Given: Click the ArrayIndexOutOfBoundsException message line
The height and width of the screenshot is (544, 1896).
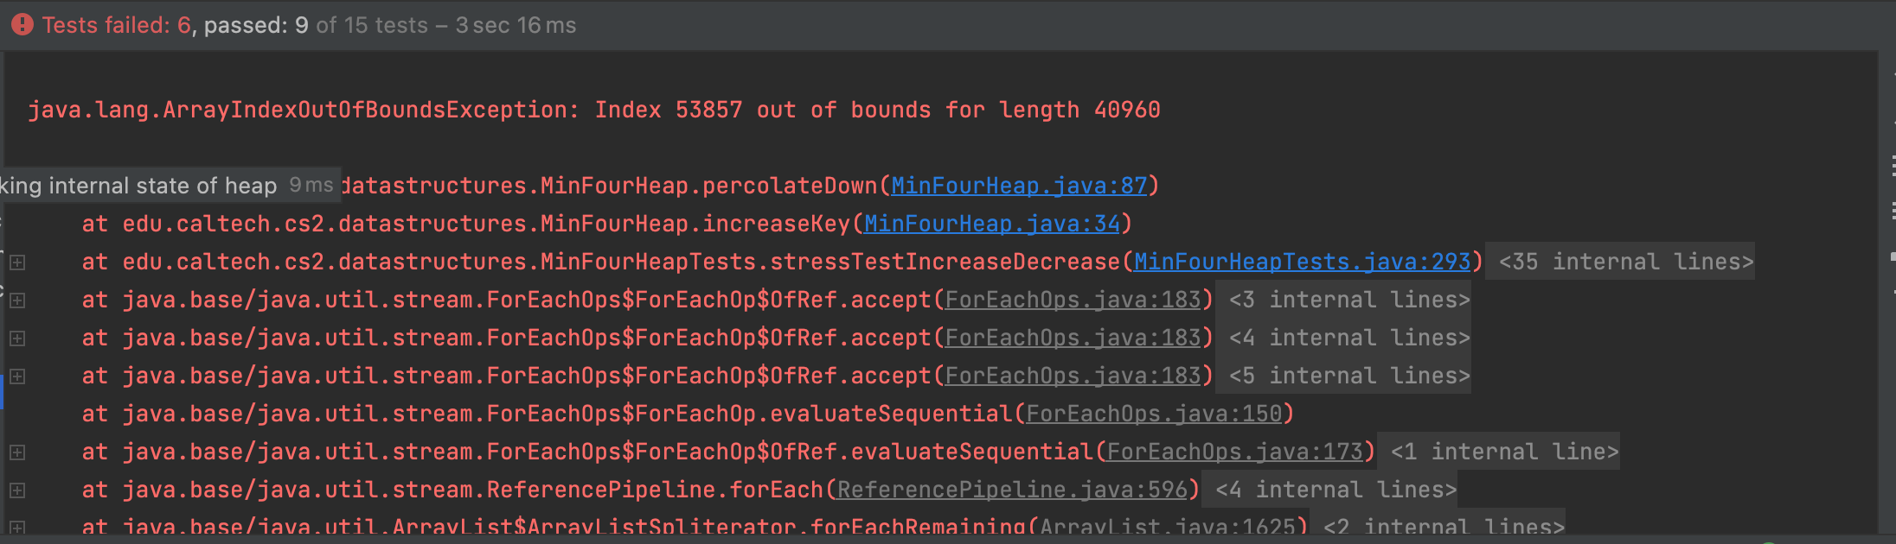Looking at the screenshot, I should click(593, 111).
